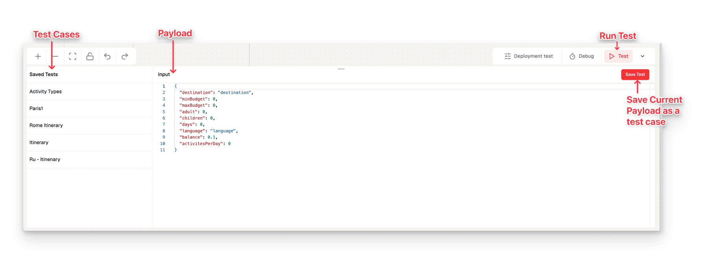Image resolution: width=714 pixels, height=254 pixels.
Task: Run the test with Test button
Action: [618, 56]
